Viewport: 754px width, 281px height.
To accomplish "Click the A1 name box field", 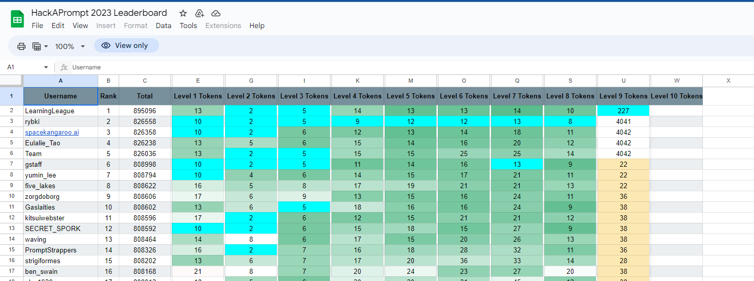I will point(23,67).
